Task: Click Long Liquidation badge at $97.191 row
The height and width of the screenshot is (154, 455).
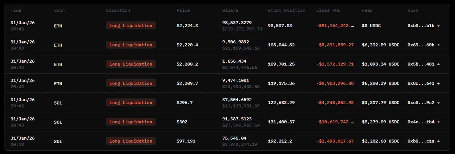Action: (x=131, y=141)
